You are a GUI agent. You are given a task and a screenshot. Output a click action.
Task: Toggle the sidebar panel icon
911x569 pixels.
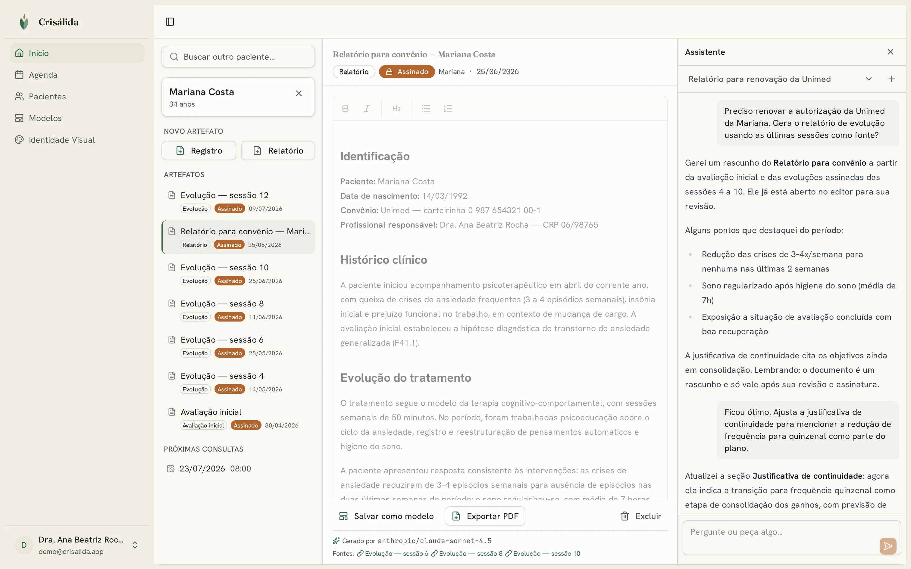(170, 22)
